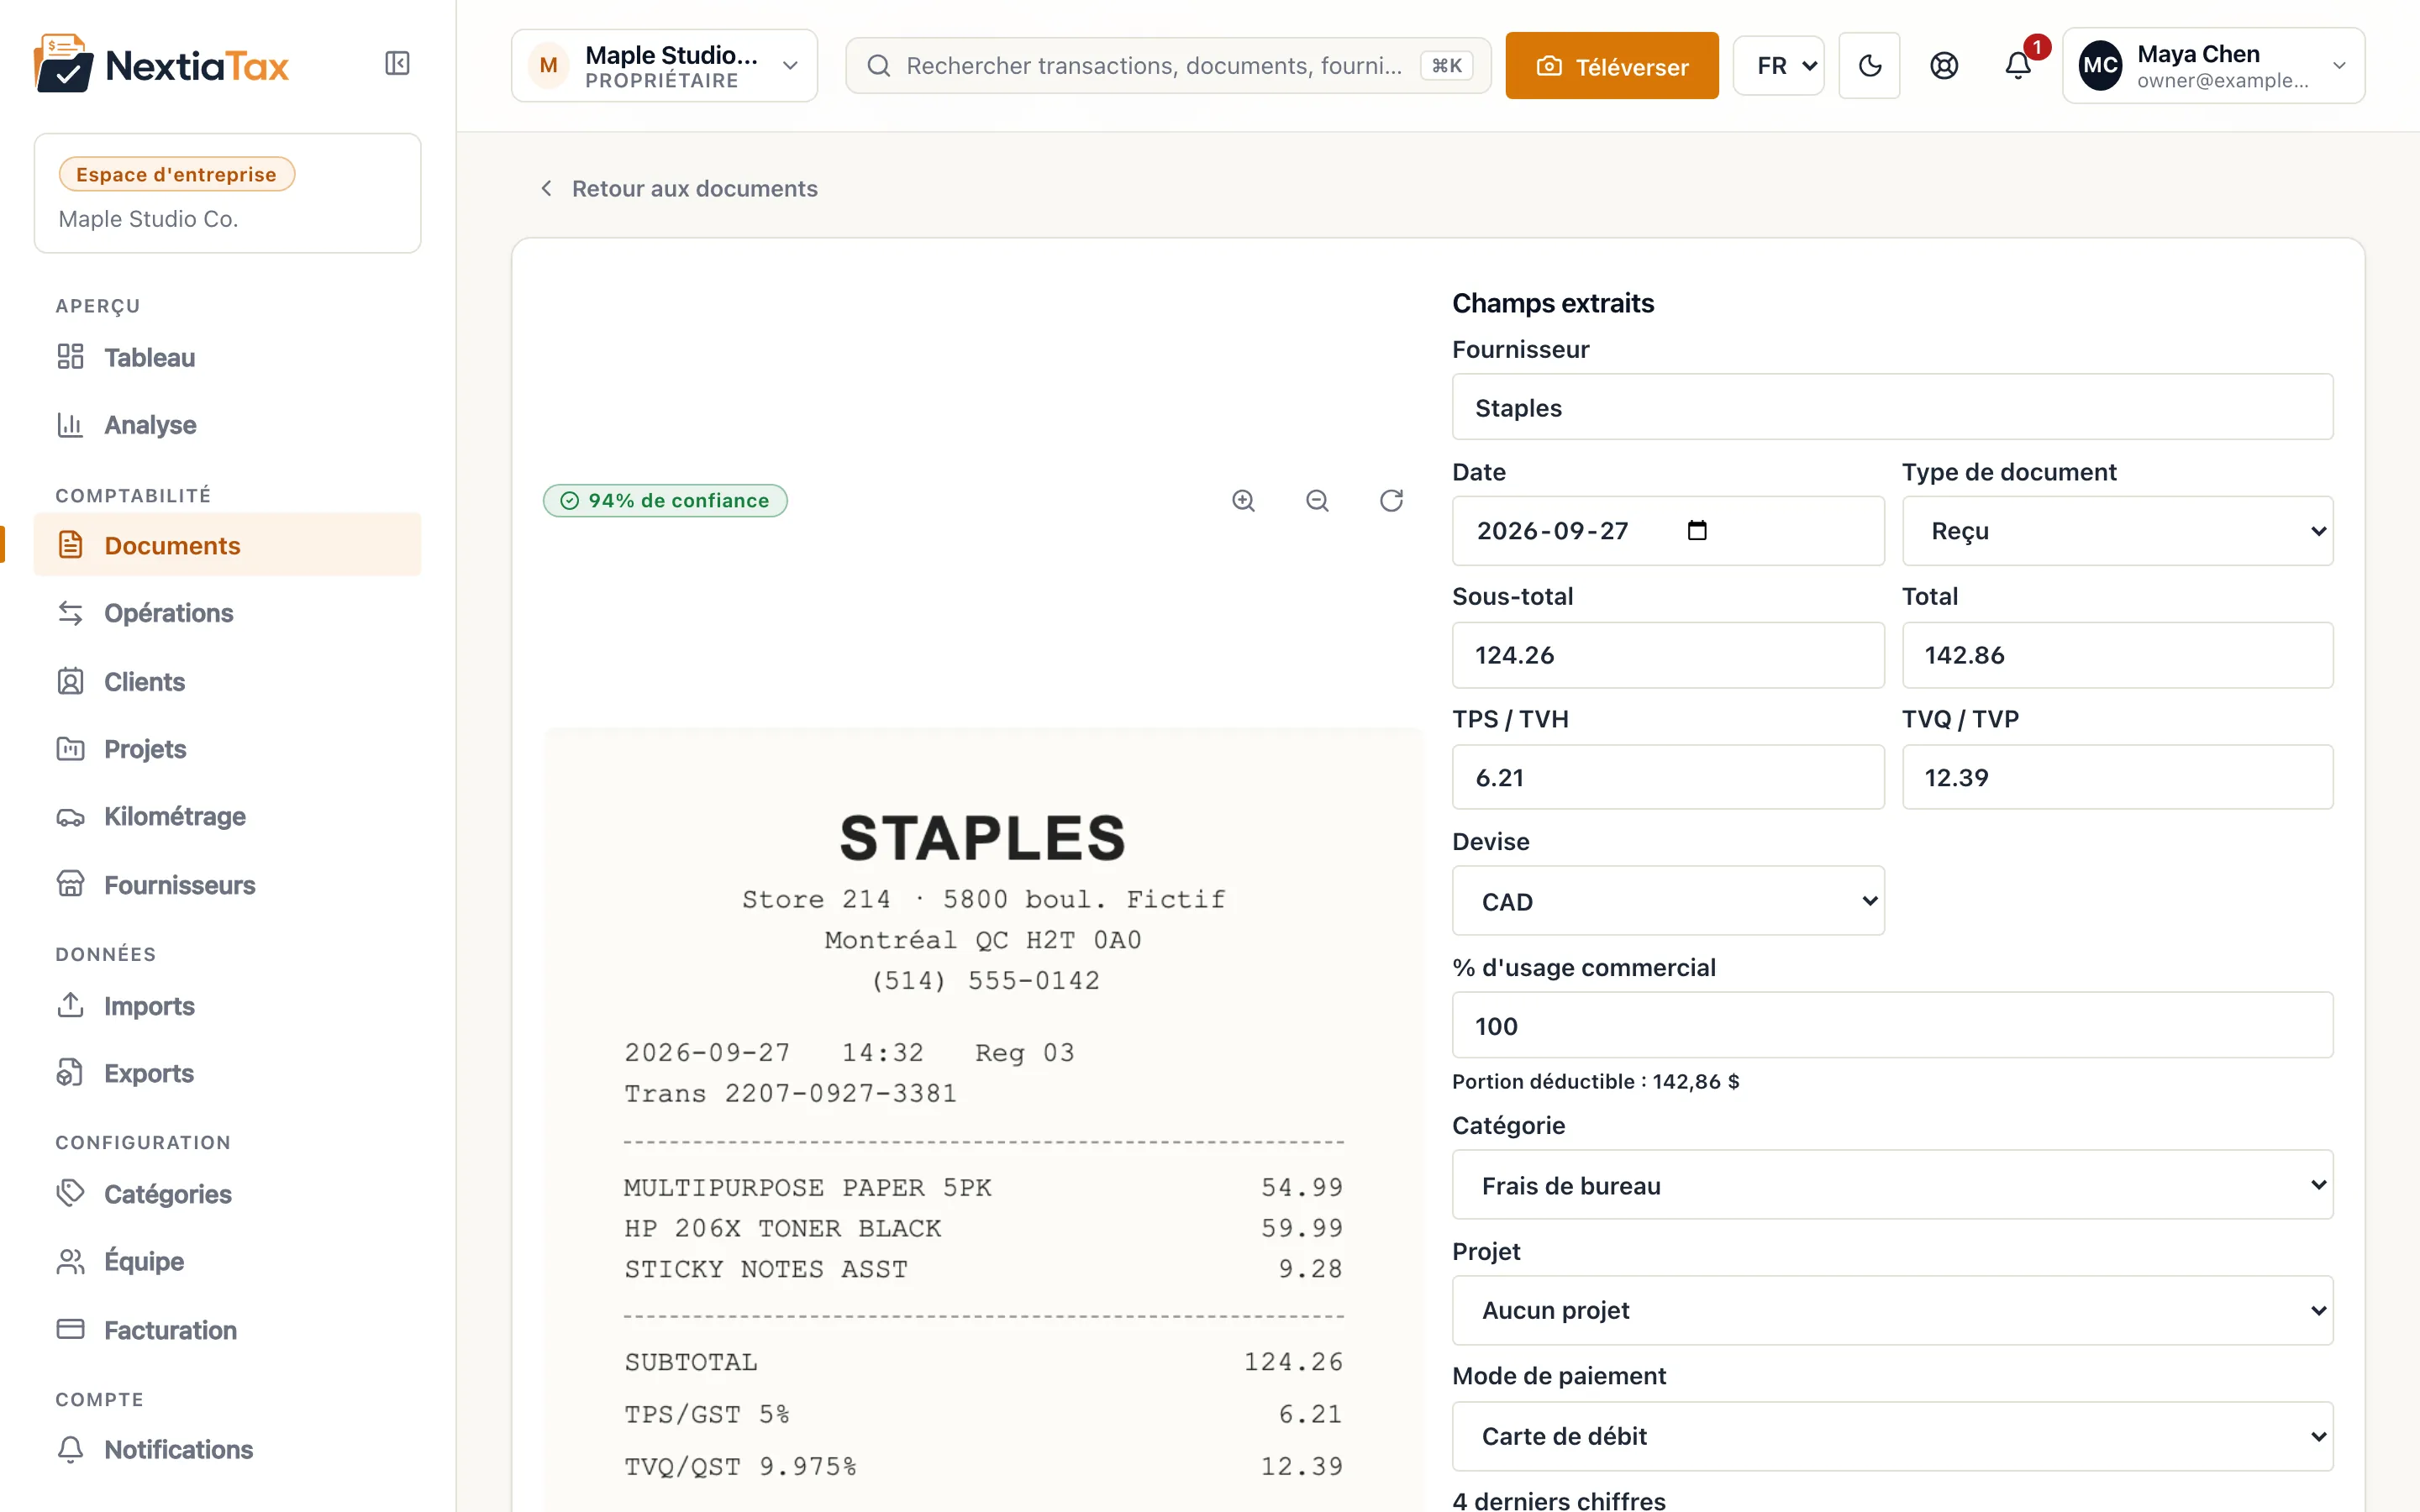This screenshot has height=1512, width=2420.
Task: Click the TPS / TVH 6.21 field
Action: (1668, 777)
